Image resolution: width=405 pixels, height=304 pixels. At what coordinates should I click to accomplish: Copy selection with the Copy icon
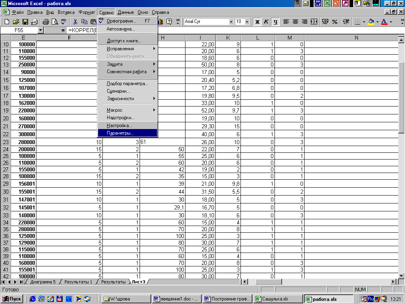coord(84,22)
